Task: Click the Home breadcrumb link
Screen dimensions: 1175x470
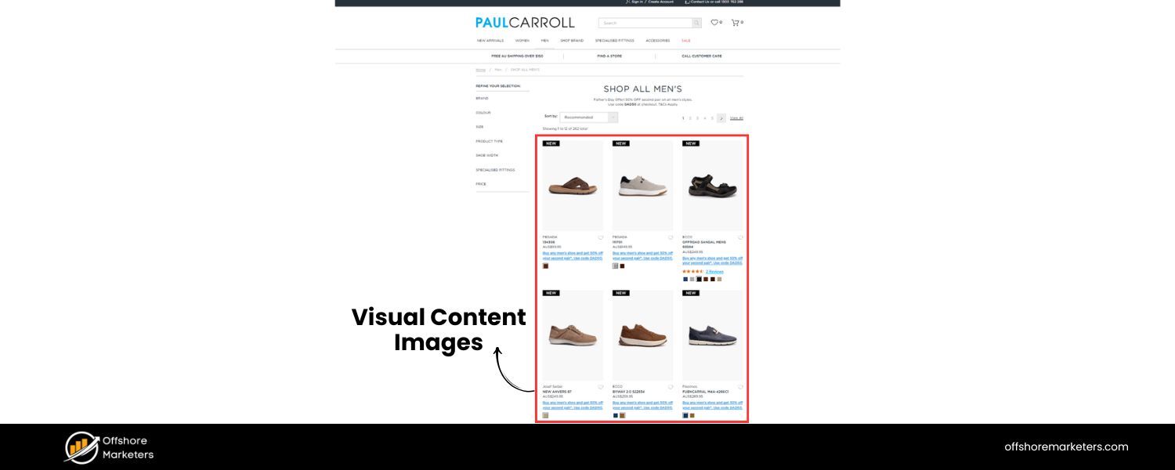Action: coord(479,69)
